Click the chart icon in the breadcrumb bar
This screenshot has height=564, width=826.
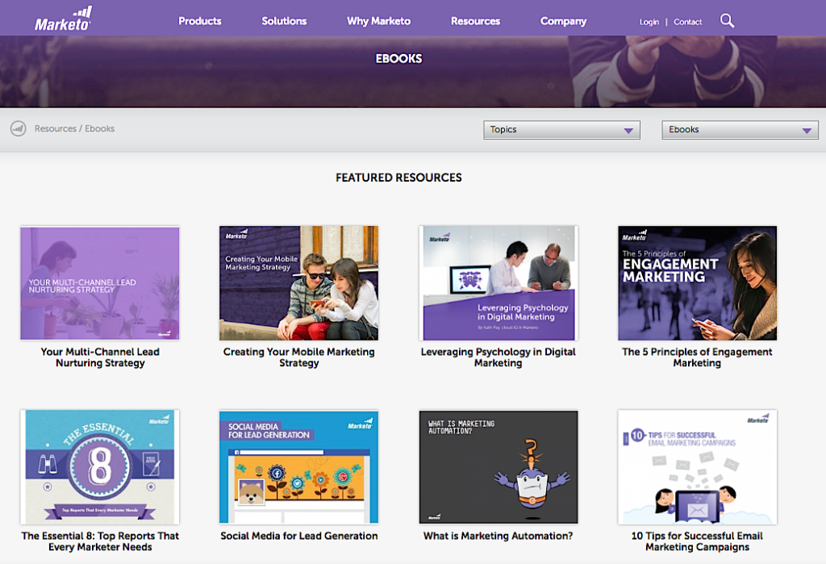(x=19, y=128)
